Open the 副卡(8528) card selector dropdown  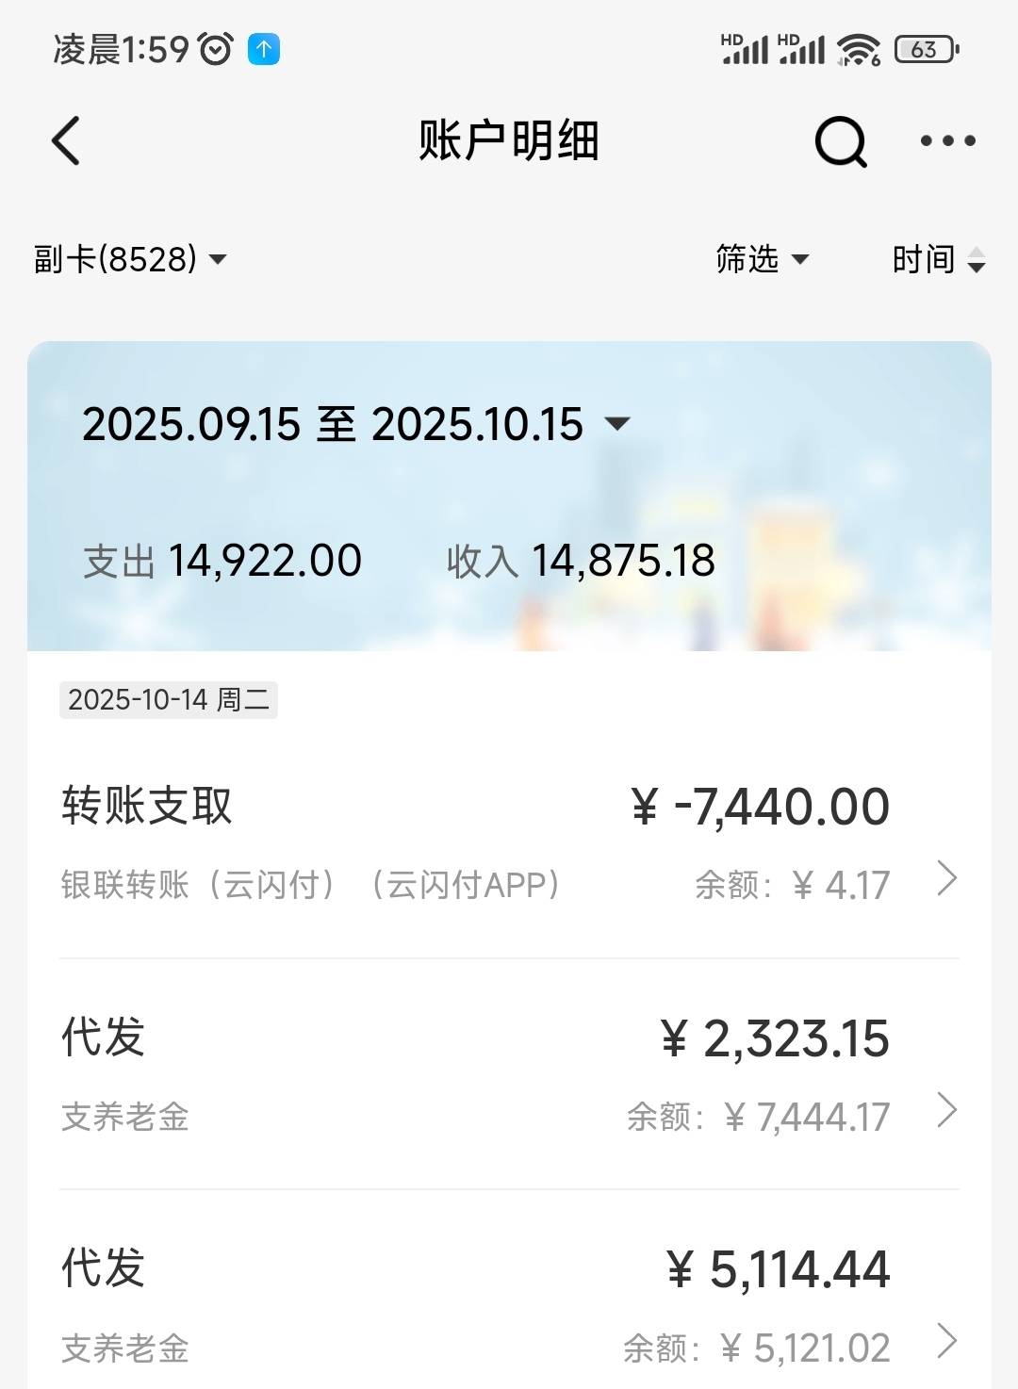coord(130,259)
